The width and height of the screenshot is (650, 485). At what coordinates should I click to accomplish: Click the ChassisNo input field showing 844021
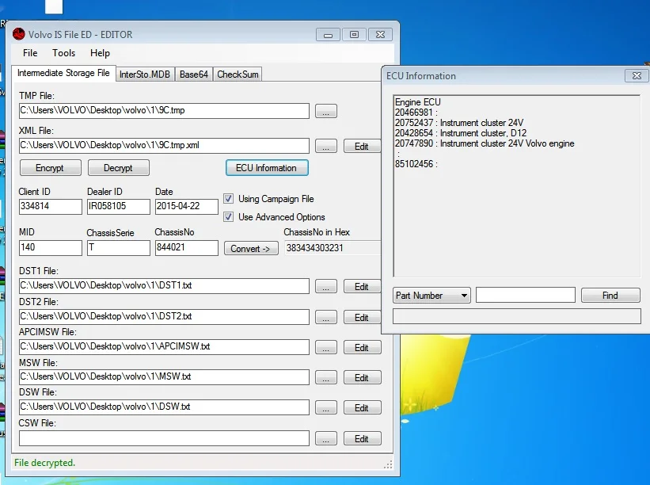(187, 248)
